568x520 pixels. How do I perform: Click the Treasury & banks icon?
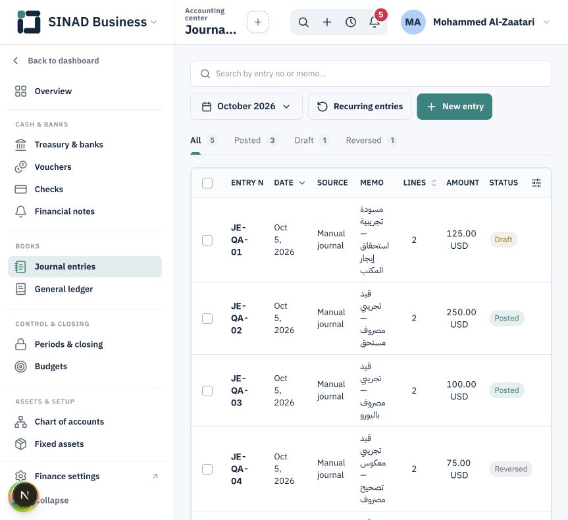(x=20, y=145)
